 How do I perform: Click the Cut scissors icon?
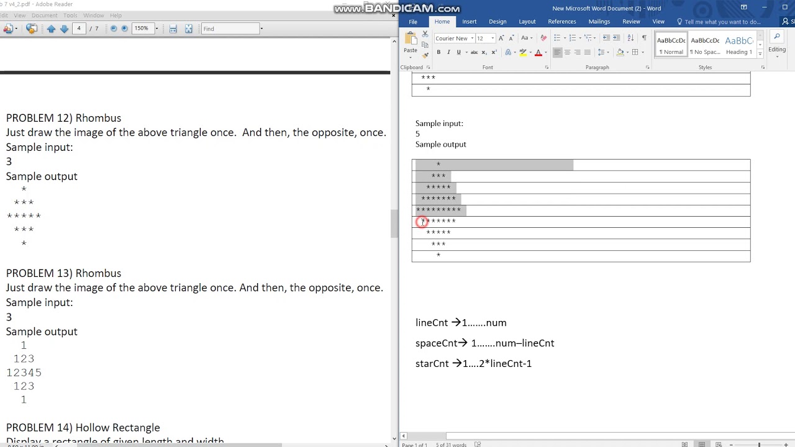pos(425,34)
